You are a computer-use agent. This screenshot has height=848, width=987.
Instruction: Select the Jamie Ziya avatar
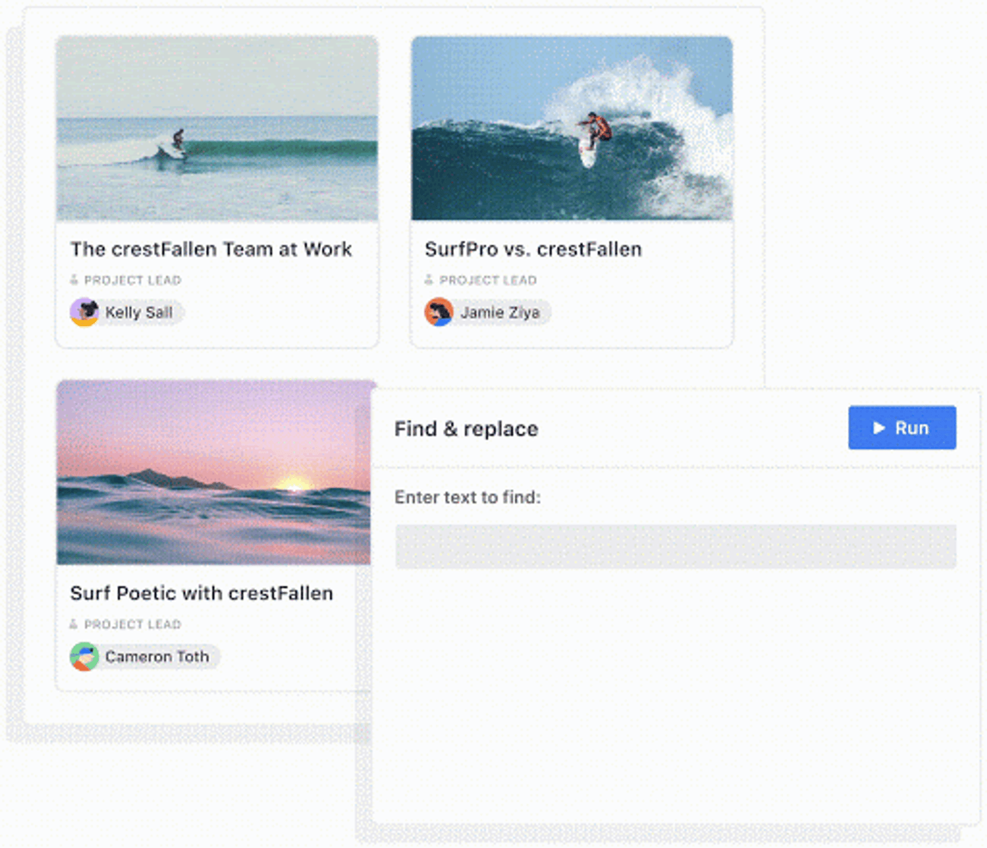pyautogui.click(x=439, y=312)
